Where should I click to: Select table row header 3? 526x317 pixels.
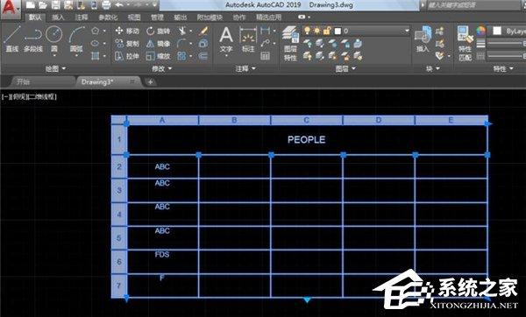(x=119, y=190)
